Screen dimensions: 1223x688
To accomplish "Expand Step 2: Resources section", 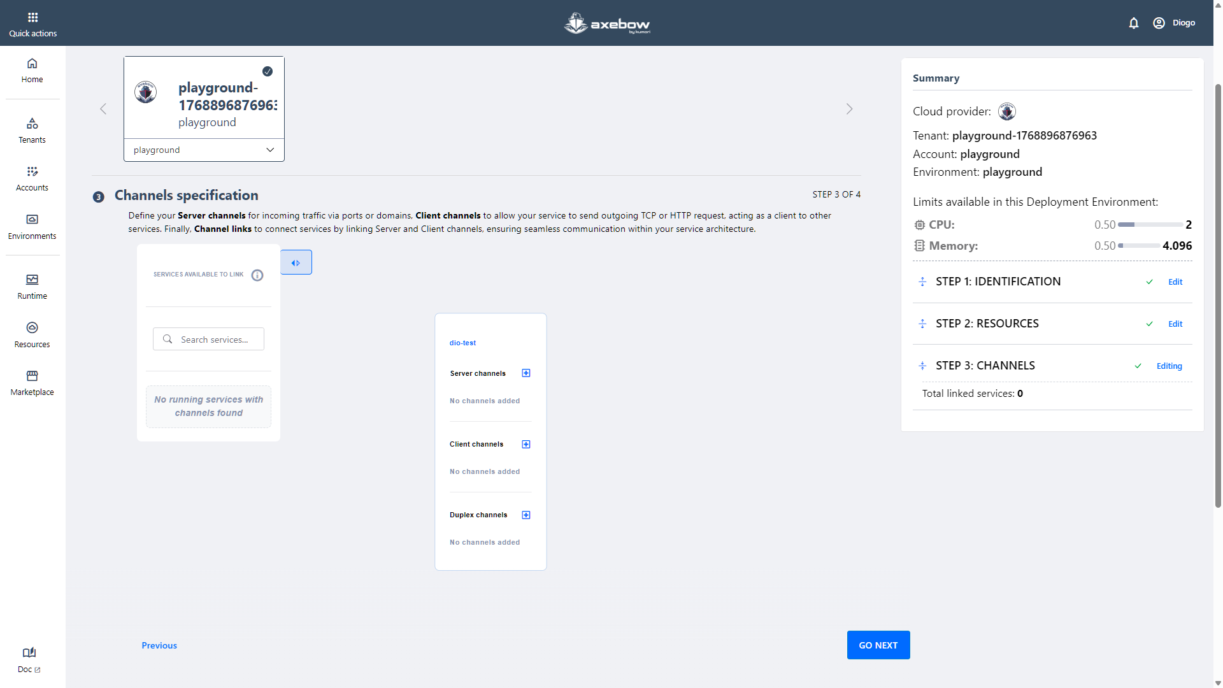I will point(922,324).
